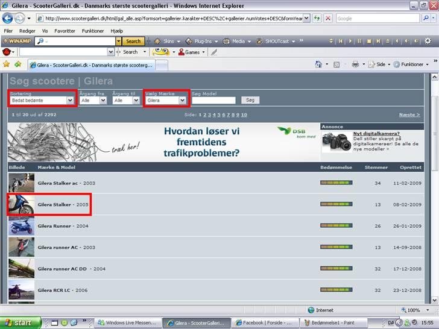Click the Print icon in command bar
This screenshot has width=439, height=329.
[356, 64]
